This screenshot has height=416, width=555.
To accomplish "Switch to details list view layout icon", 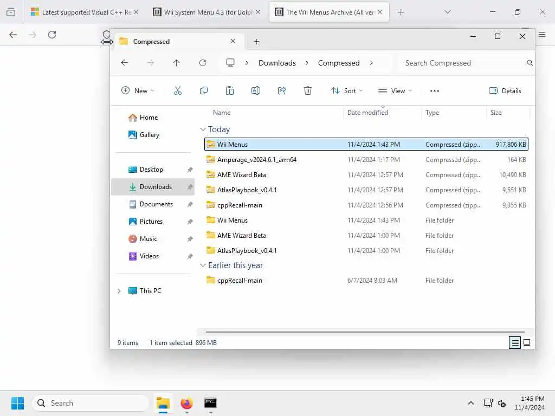I will point(515,342).
